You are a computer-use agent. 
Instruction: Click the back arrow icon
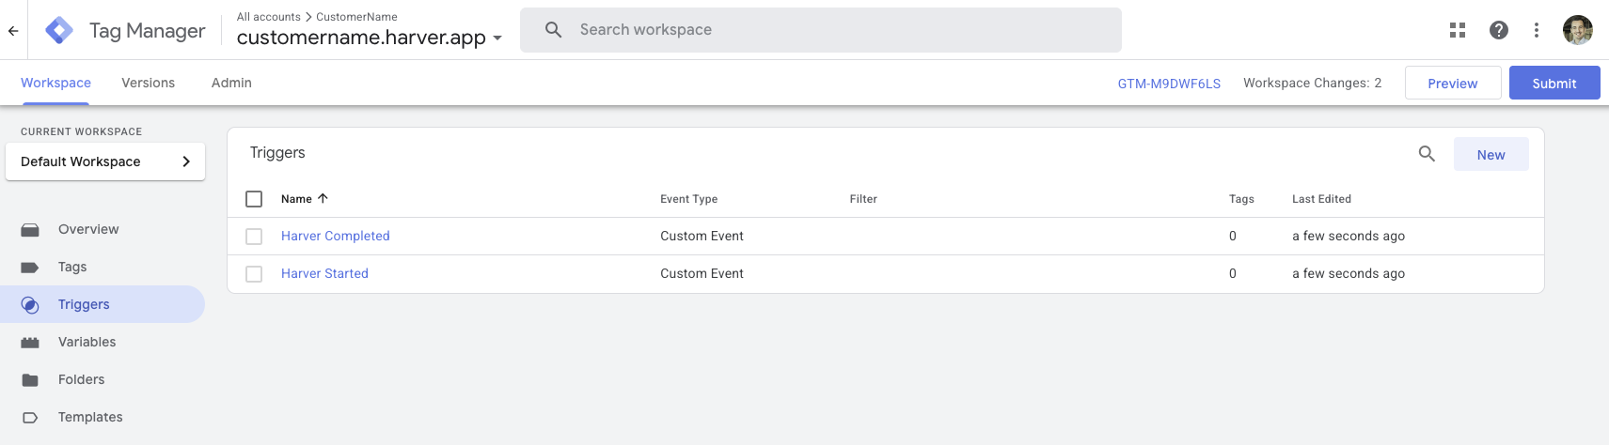[13, 31]
